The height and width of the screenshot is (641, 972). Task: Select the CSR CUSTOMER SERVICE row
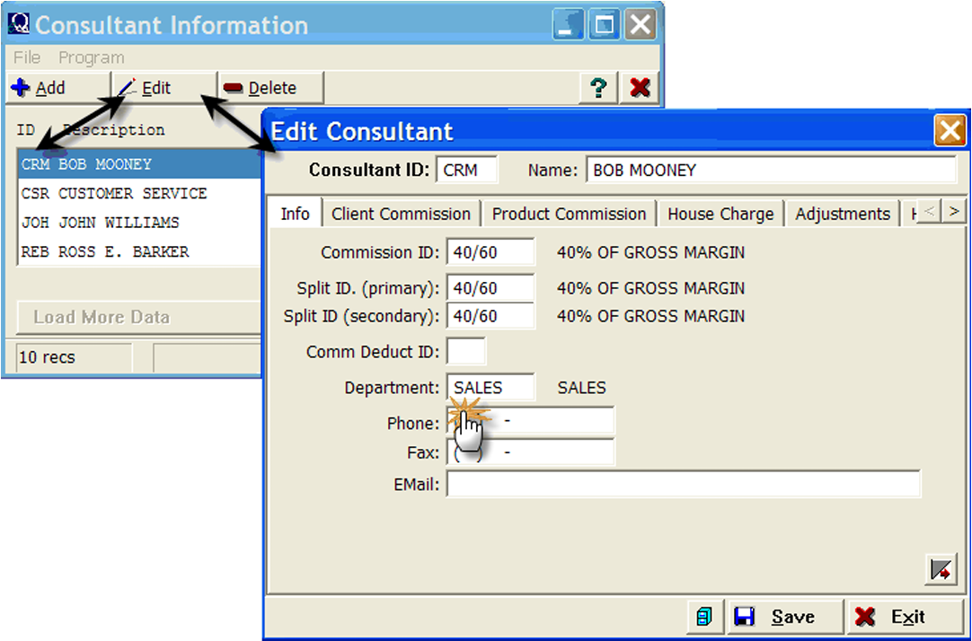click(x=139, y=193)
